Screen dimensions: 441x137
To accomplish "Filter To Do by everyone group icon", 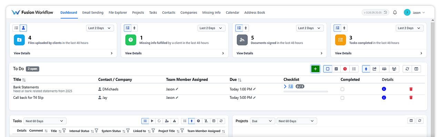I will pos(394,69).
